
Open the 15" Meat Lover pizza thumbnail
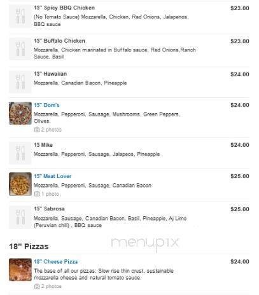pyautogui.click(x=20, y=184)
